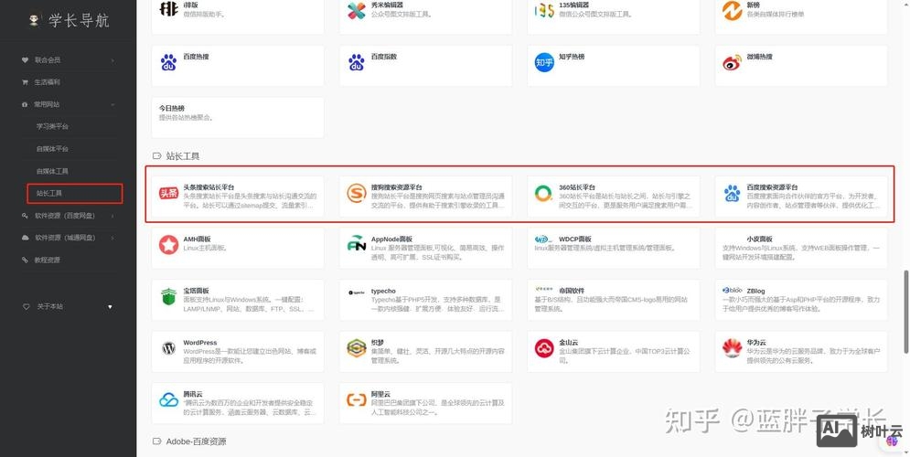910x457 pixels.
Task: Click the AMH面板 red star icon
Action: click(168, 245)
